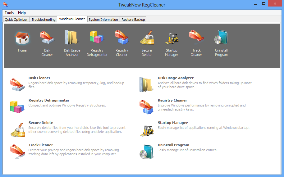Open Disk Usage Analyzer toolbar icon
Viewport: 284px width, 177px height.
[x=72, y=37]
